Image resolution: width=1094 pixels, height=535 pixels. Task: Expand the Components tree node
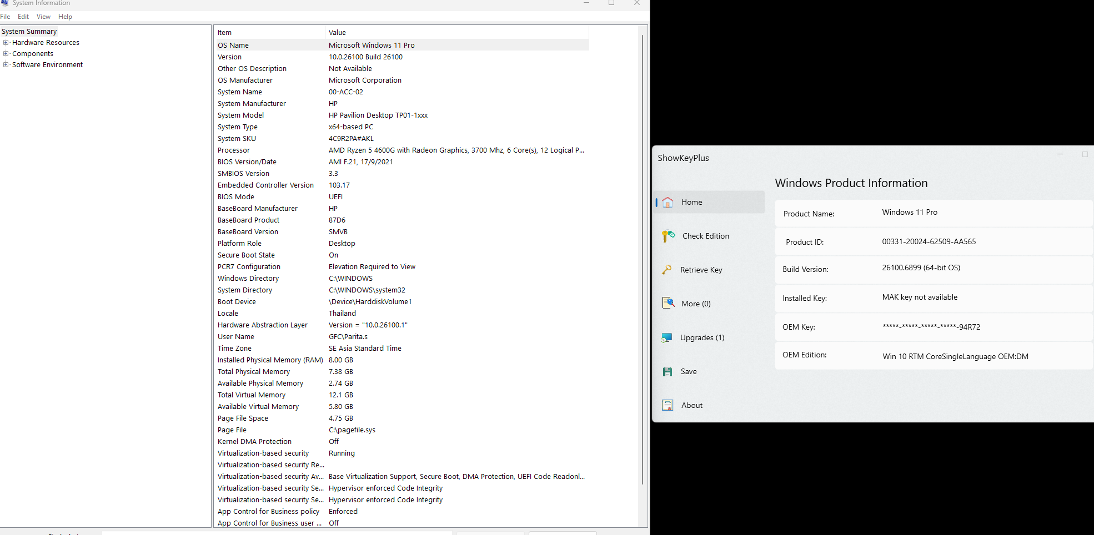[6, 54]
